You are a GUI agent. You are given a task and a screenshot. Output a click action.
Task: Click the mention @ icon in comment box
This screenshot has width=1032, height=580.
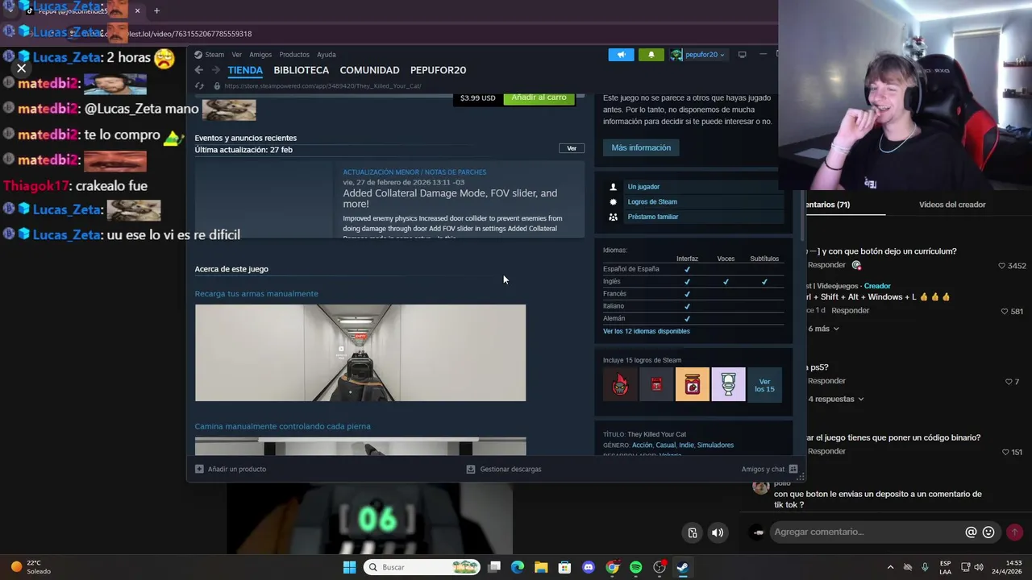(x=971, y=532)
